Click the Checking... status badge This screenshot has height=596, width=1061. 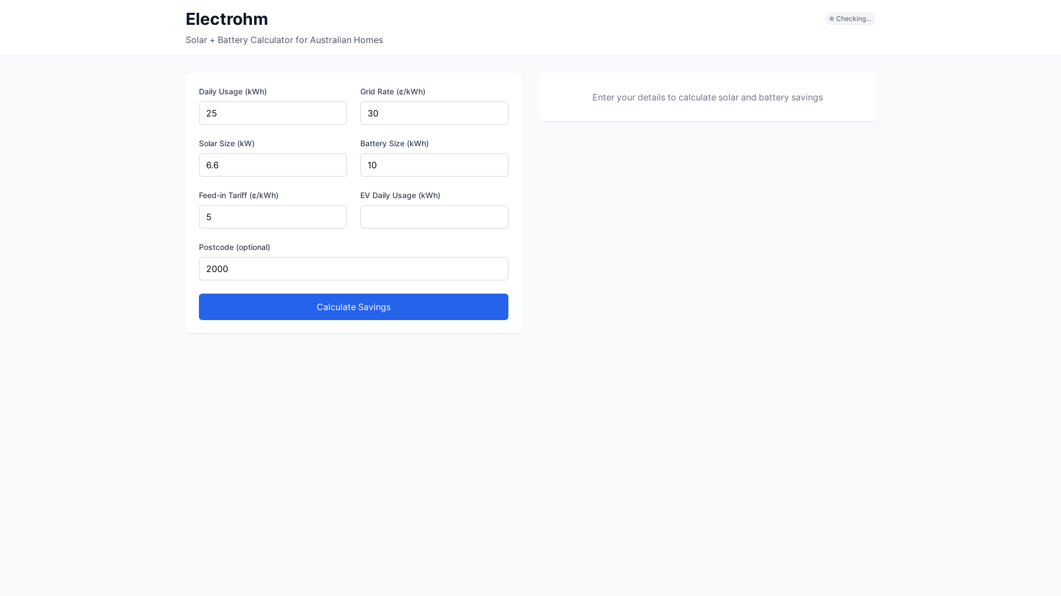[850, 19]
